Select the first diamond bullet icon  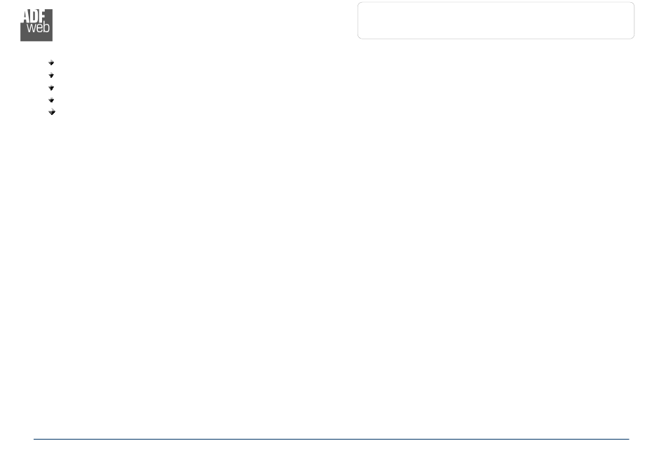click(51, 63)
